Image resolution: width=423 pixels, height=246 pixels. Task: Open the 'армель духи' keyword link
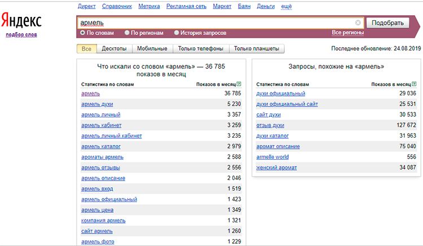[x=97, y=104]
